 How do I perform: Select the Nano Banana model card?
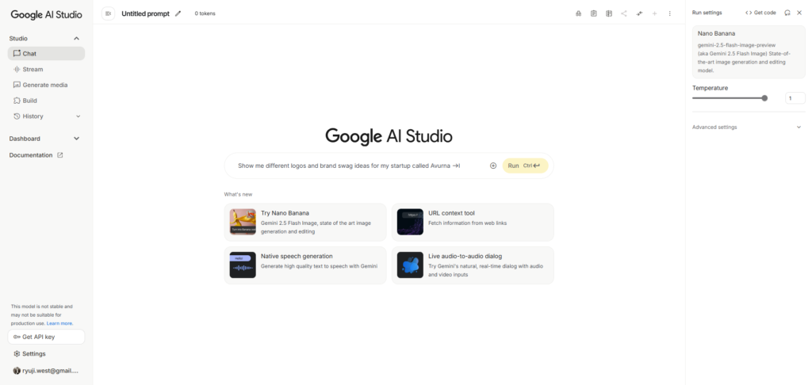point(749,51)
